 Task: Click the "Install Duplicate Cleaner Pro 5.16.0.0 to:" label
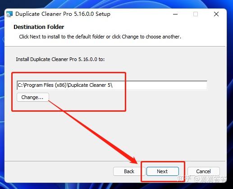pos(60,59)
